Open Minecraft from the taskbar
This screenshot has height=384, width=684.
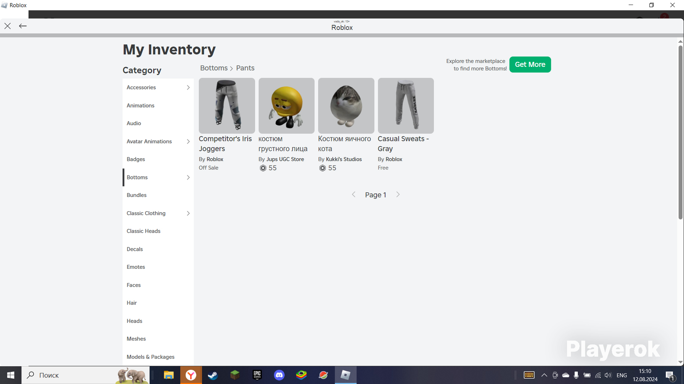pyautogui.click(x=235, y=375)
